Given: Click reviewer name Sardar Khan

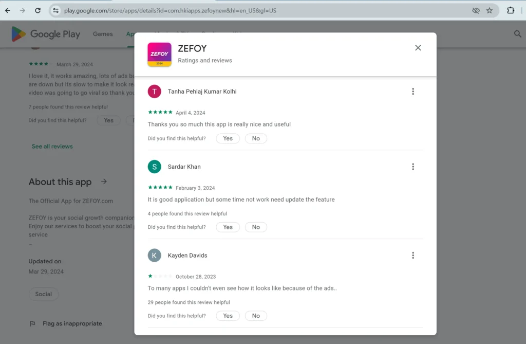Looking at the screenshot, I should pyautogui.click(x=184, y=167).
